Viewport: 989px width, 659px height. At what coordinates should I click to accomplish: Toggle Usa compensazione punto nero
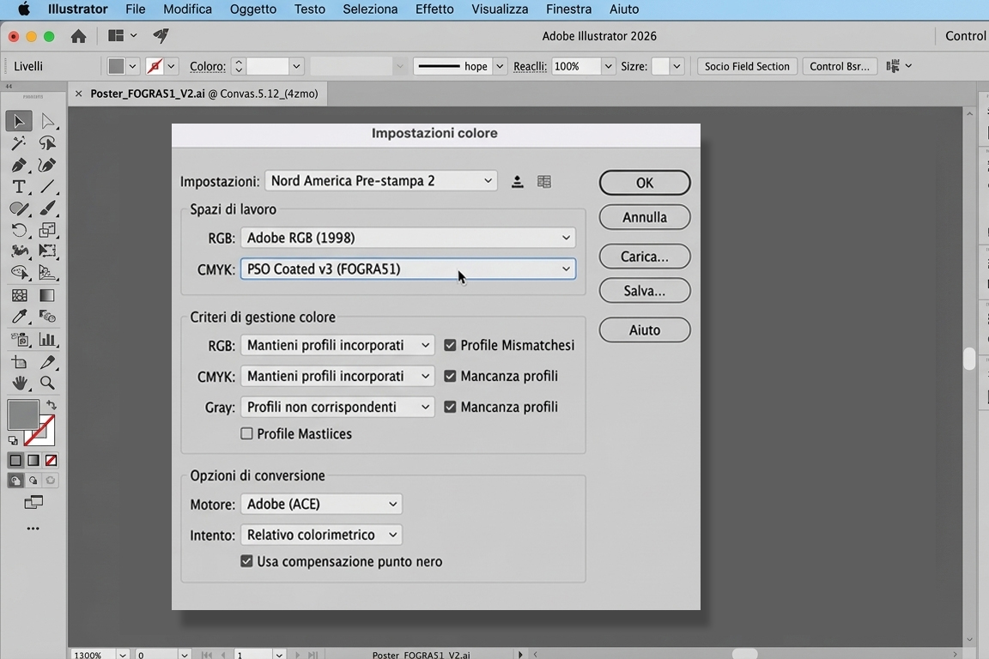click(x=246, y=561)
